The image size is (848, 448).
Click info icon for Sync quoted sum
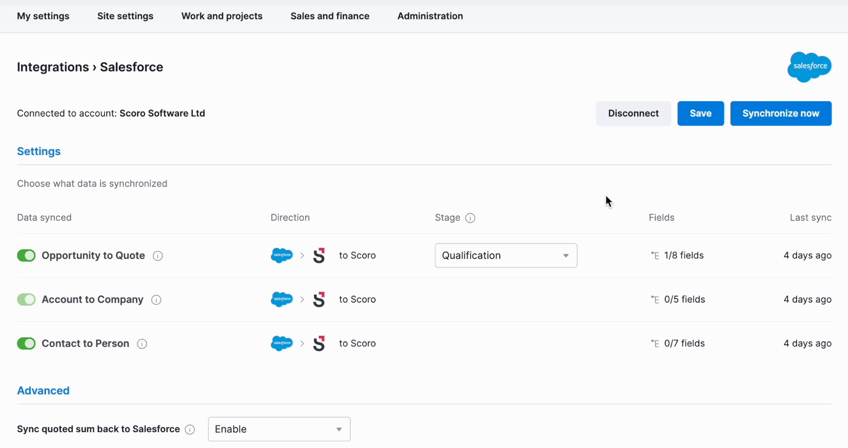190,430
